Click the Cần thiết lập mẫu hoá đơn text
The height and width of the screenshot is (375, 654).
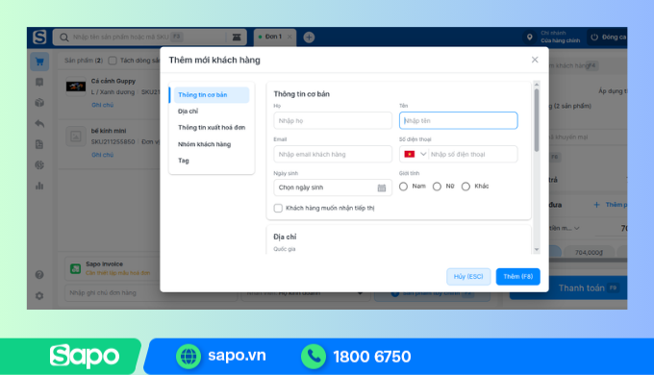point(117,273)
